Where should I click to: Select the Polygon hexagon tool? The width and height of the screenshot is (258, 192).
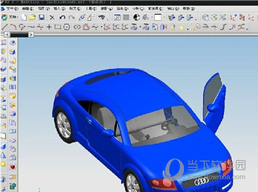67,27
